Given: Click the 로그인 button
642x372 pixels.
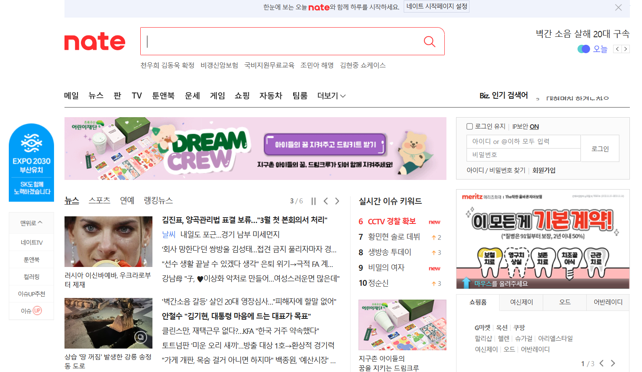Looking at the screenshot, I should [x=600, y=148].
